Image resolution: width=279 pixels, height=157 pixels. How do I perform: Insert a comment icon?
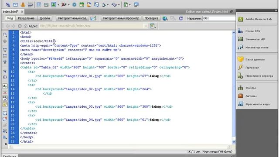pos(96,5)
